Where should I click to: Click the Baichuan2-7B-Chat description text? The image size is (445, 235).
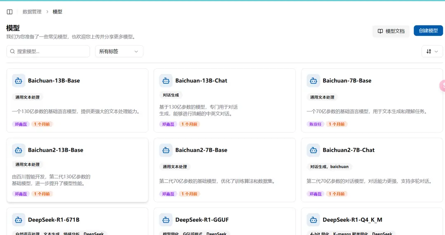pyautogui.click(x=370, y=181)
